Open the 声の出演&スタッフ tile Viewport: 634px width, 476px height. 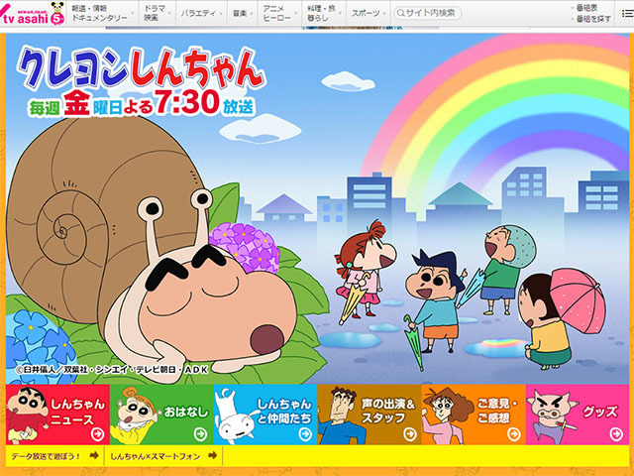coord(370,415)
